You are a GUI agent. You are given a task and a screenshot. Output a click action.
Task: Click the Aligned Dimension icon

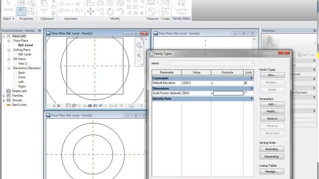[x=151, y=11]
